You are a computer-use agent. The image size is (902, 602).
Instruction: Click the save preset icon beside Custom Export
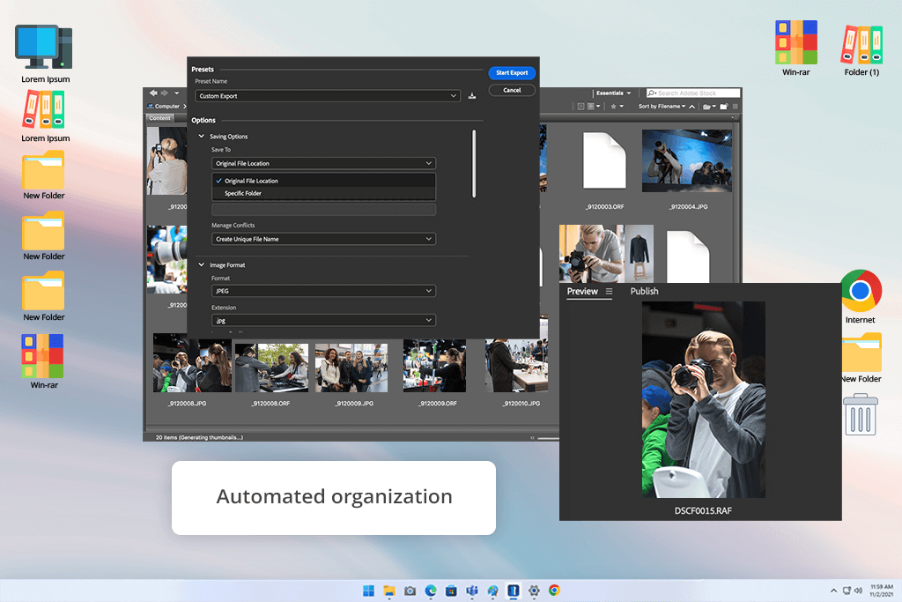pos(472,95)
